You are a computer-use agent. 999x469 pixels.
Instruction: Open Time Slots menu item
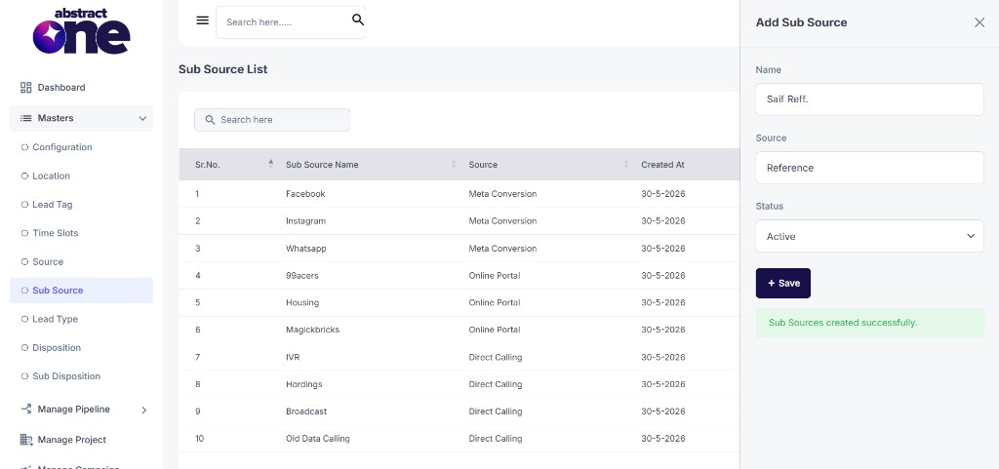pyautogui.click(x=56, y=233)
